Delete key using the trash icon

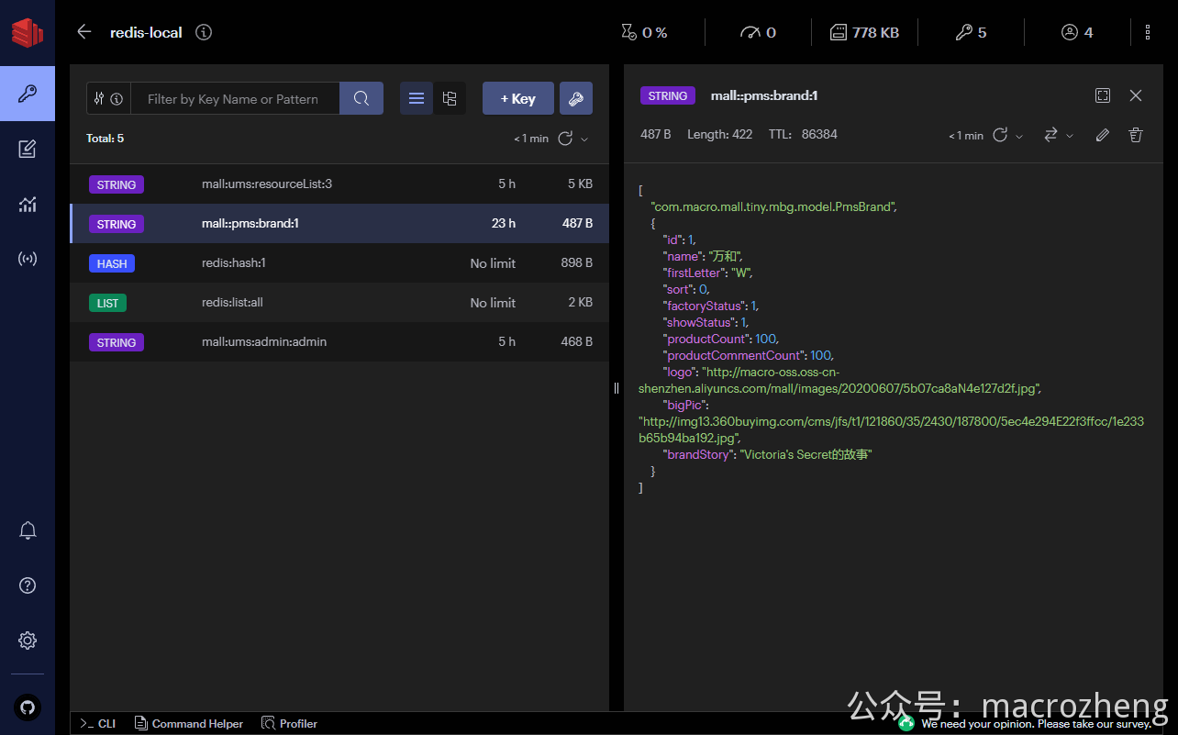point(1136,135)
